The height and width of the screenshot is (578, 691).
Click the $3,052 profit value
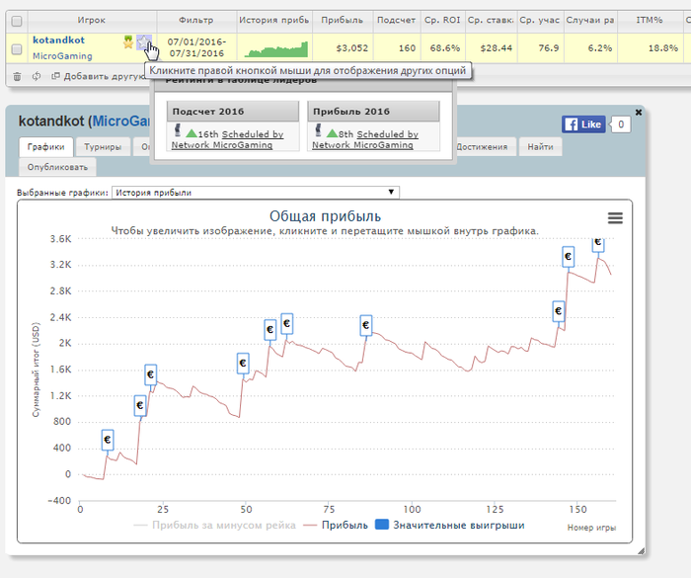coord(351,48)
